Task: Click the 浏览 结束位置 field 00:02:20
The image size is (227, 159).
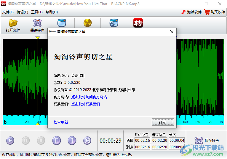Action: point(159,147)
